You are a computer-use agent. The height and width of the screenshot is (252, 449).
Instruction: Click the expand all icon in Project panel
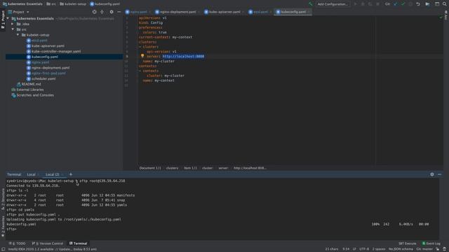(102, 12)
